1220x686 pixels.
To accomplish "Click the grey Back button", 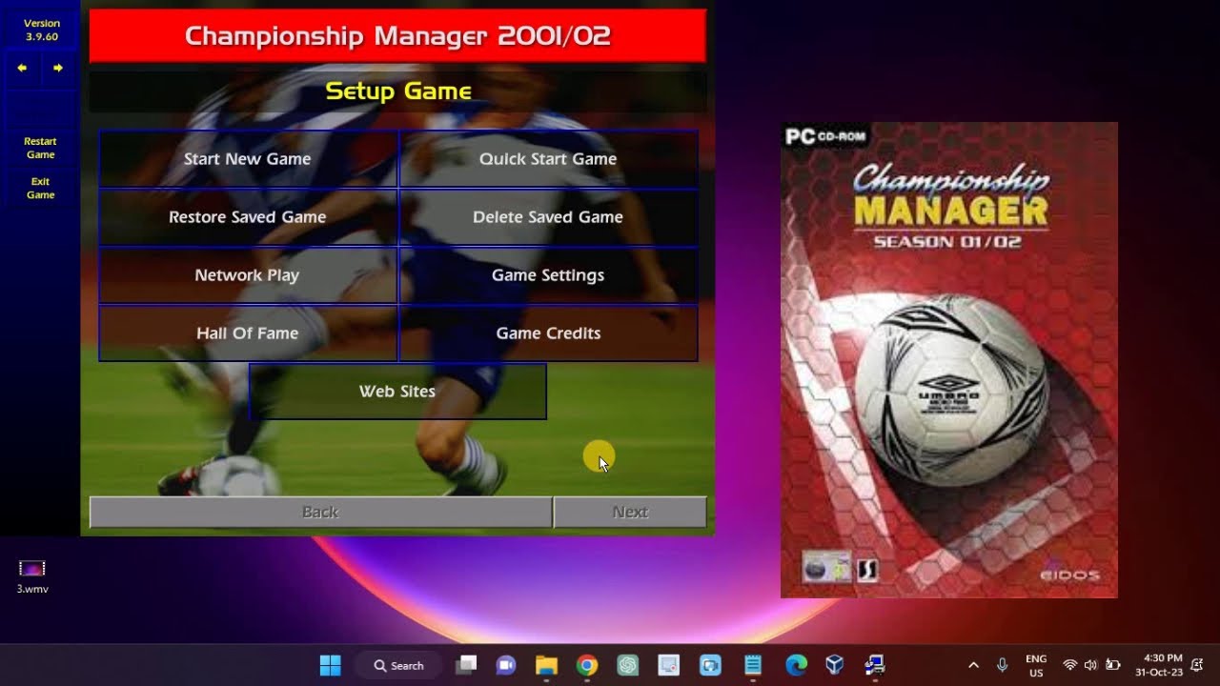I will [x=320, y=512].
